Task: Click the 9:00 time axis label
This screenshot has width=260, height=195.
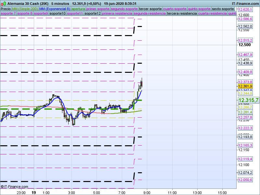Action: [147, 193]
